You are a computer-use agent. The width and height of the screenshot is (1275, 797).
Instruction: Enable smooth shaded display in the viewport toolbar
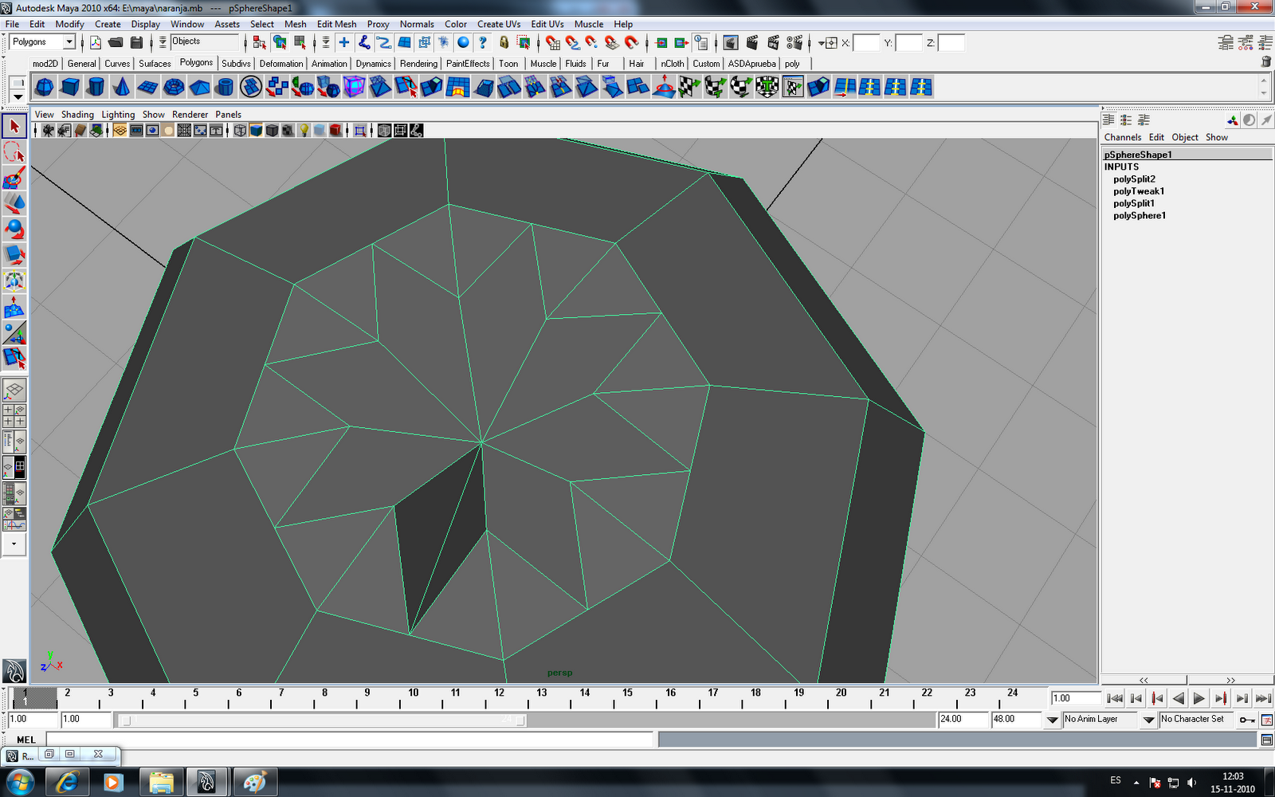point(256,130)
